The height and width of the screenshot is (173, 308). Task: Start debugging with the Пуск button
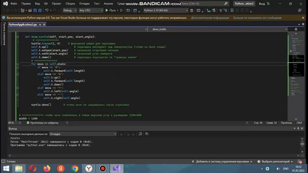(111, 11)
